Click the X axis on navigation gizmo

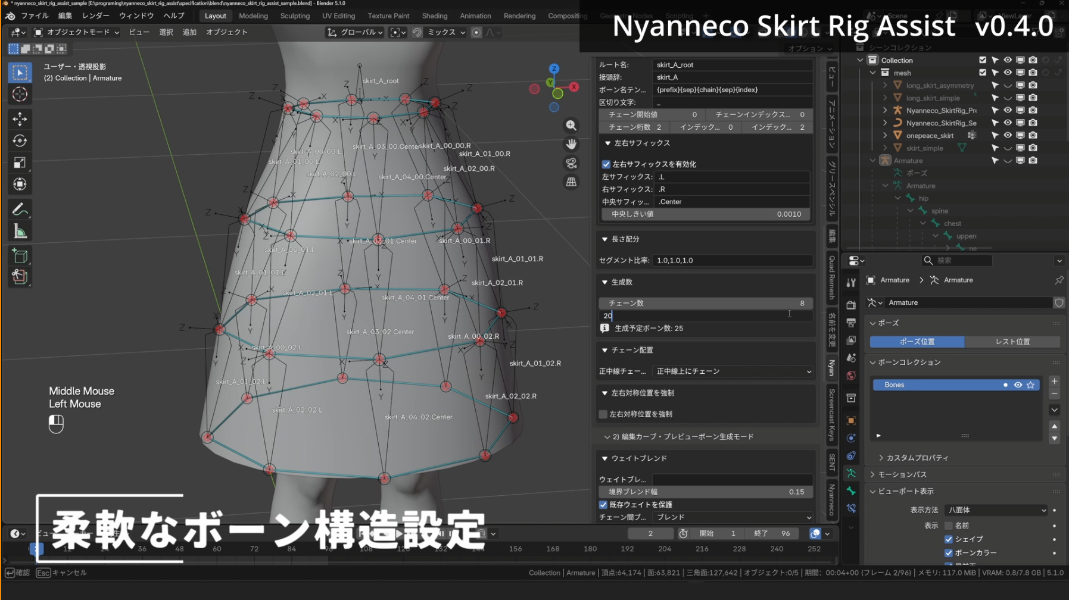(574, 87)
